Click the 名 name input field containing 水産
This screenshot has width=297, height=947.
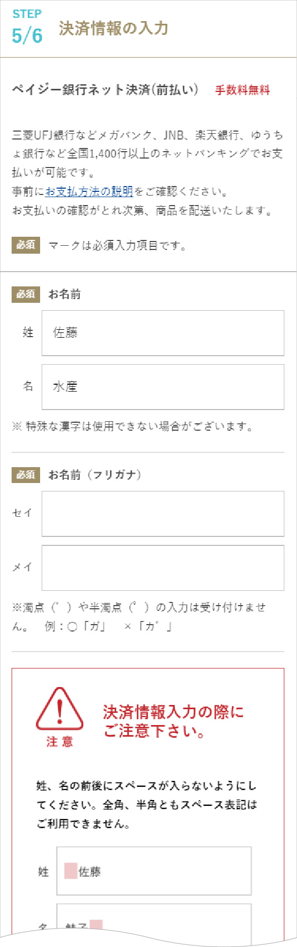pos(163,387)
